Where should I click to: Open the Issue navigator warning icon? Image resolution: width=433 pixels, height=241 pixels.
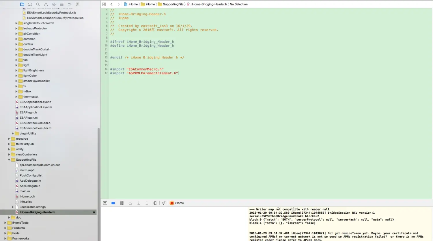46,4
